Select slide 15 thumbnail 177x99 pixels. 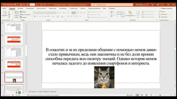(14, 65)
